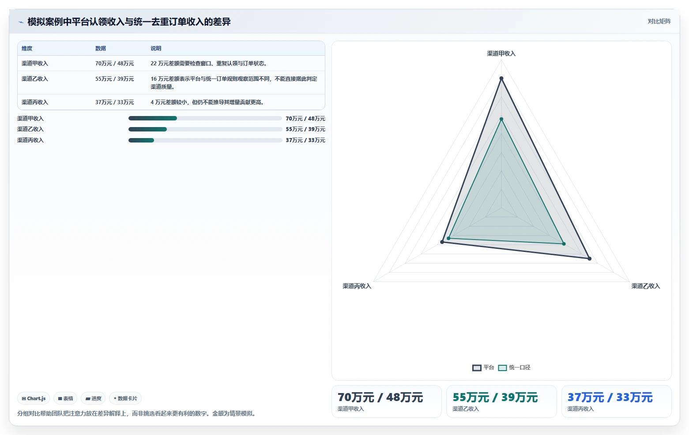
Task: Click progress value 70万元 / 48万元
Action: click(x=305, y=119)
